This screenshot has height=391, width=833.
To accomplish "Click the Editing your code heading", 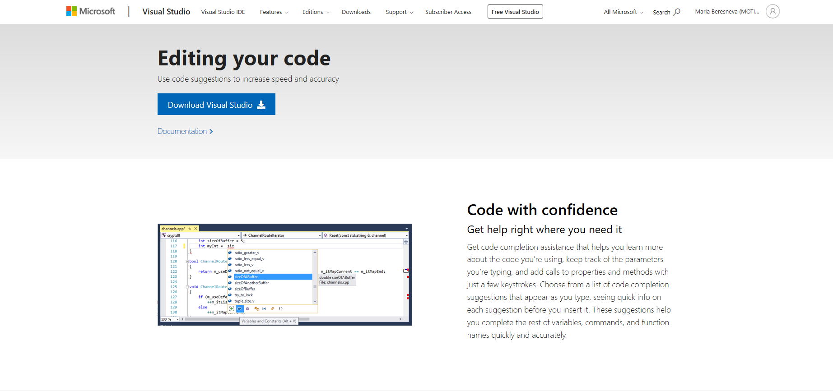I will coord(244,58).
